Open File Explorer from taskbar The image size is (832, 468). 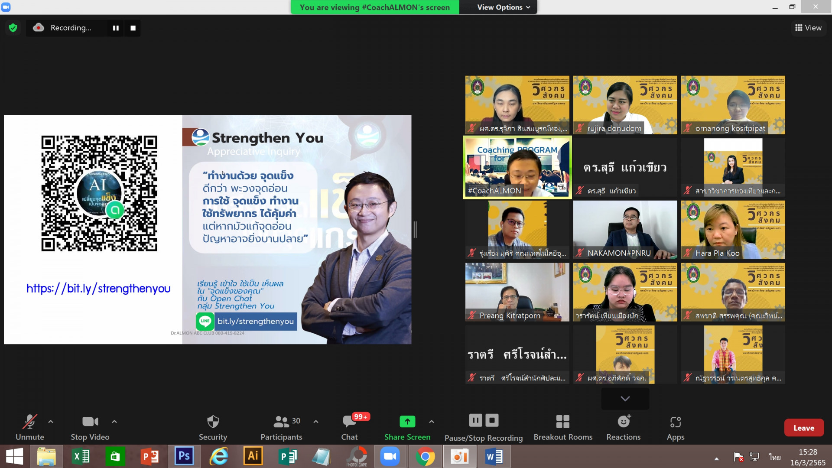point(46,457)
